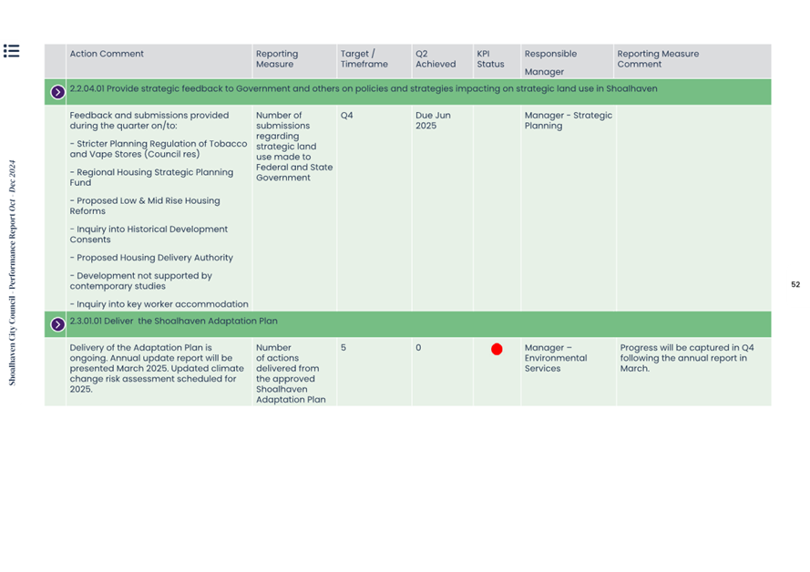Viewport: 810px width, 572px height.
Task: Open the Deliver the Shoalhaven Adaptation Plan title
Action: 173,322
